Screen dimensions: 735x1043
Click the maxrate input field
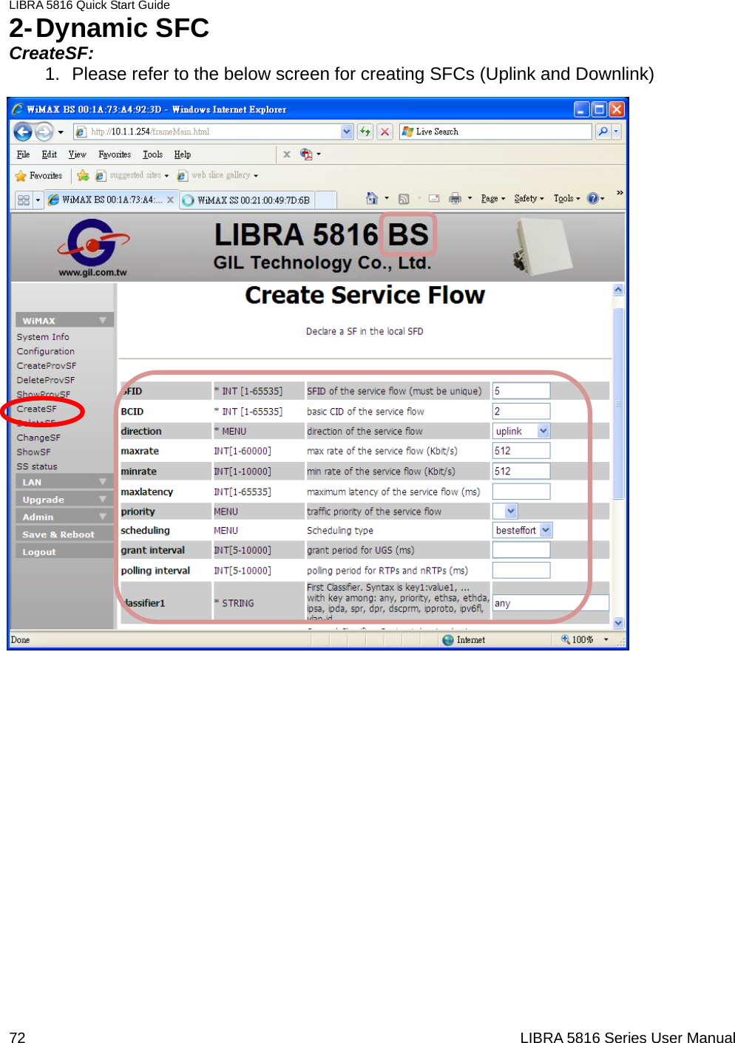521,451
